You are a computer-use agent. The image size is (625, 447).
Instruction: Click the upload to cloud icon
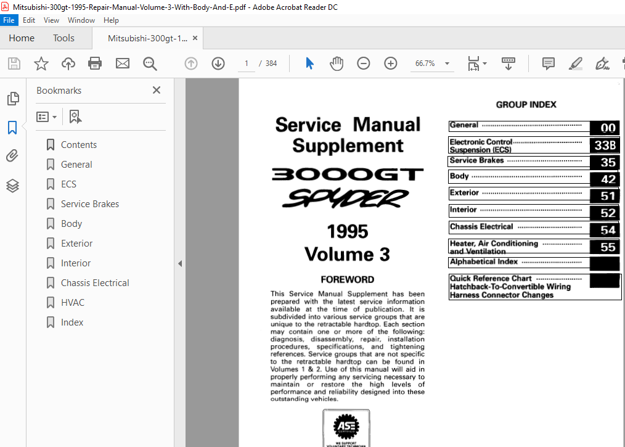coord(68,64)
